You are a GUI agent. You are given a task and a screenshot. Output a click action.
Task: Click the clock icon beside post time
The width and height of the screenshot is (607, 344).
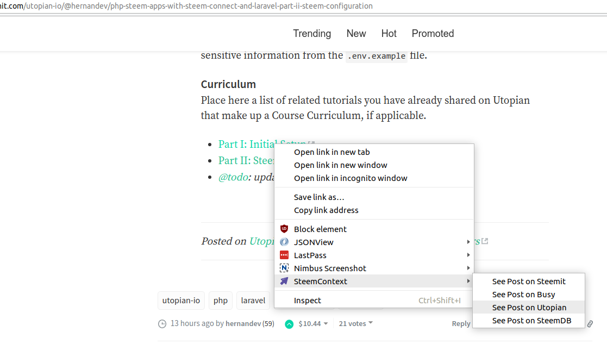coord(162,324)
